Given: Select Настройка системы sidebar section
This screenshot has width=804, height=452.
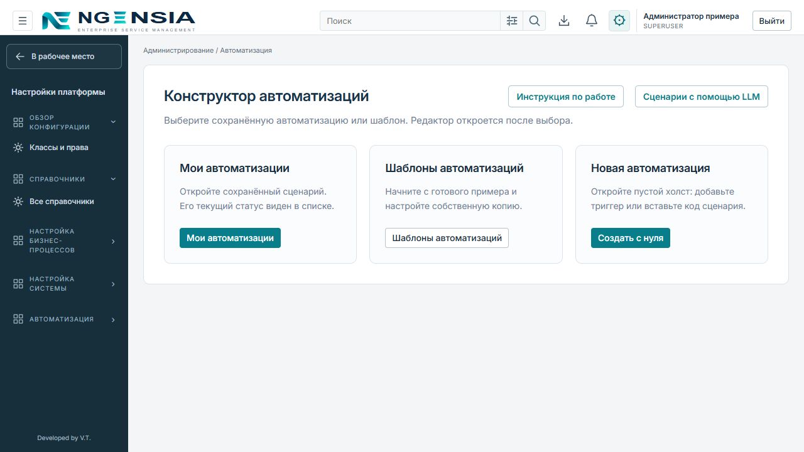Looking at the screenshot, I should [64, 284].
